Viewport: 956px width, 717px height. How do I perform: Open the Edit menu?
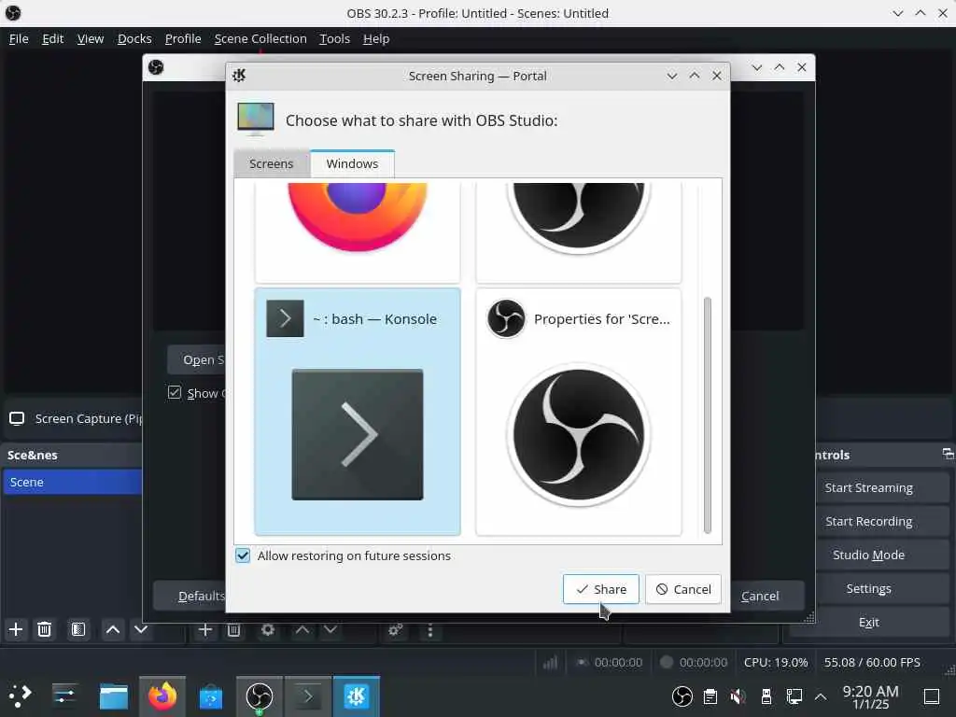(53, 38)
